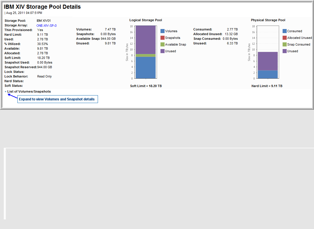The width and height of the screenshot is (314, 229).
Task: Click green Available Snap segment in Logical chart
Action: pyautogui.click(x=146, y=55)
